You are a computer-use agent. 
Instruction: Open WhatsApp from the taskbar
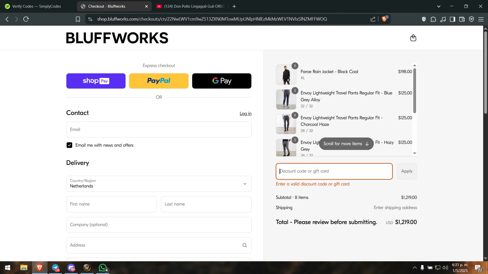pyautogui.click(x=103, y=268)
